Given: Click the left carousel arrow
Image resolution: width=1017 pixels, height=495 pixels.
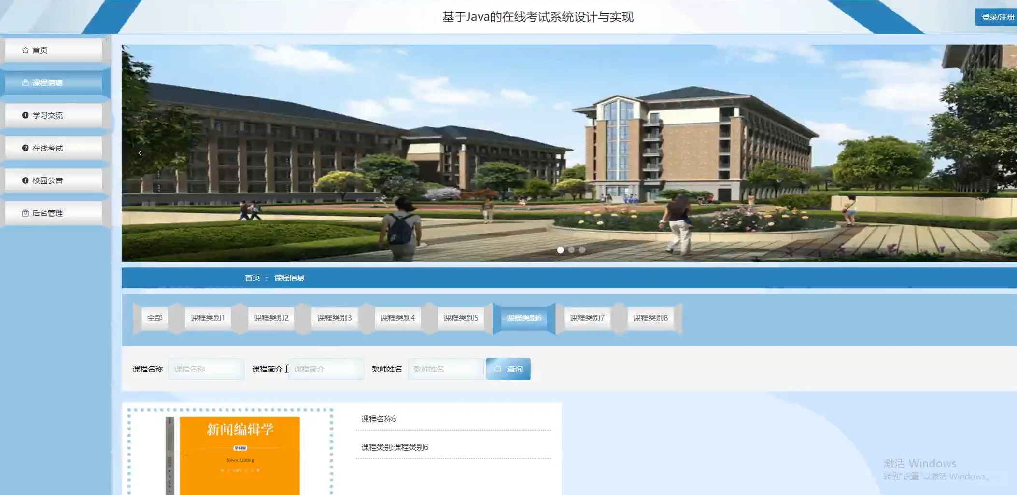Looking at the screenshot, I should [x=140, y=153].
